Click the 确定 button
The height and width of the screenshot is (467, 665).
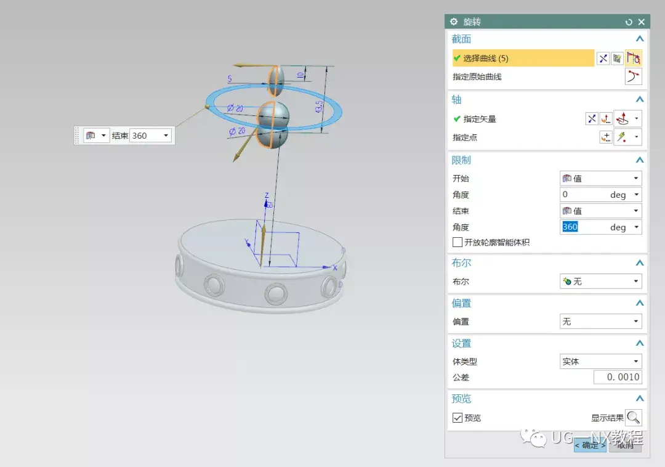point(590,445)
